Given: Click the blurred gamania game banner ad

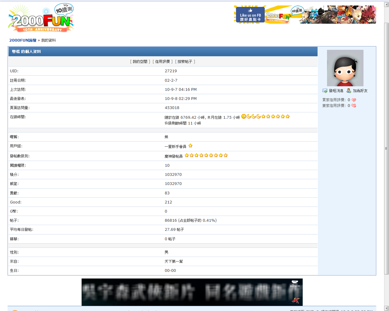Looking at the screenshot, I should pos(192,292).
